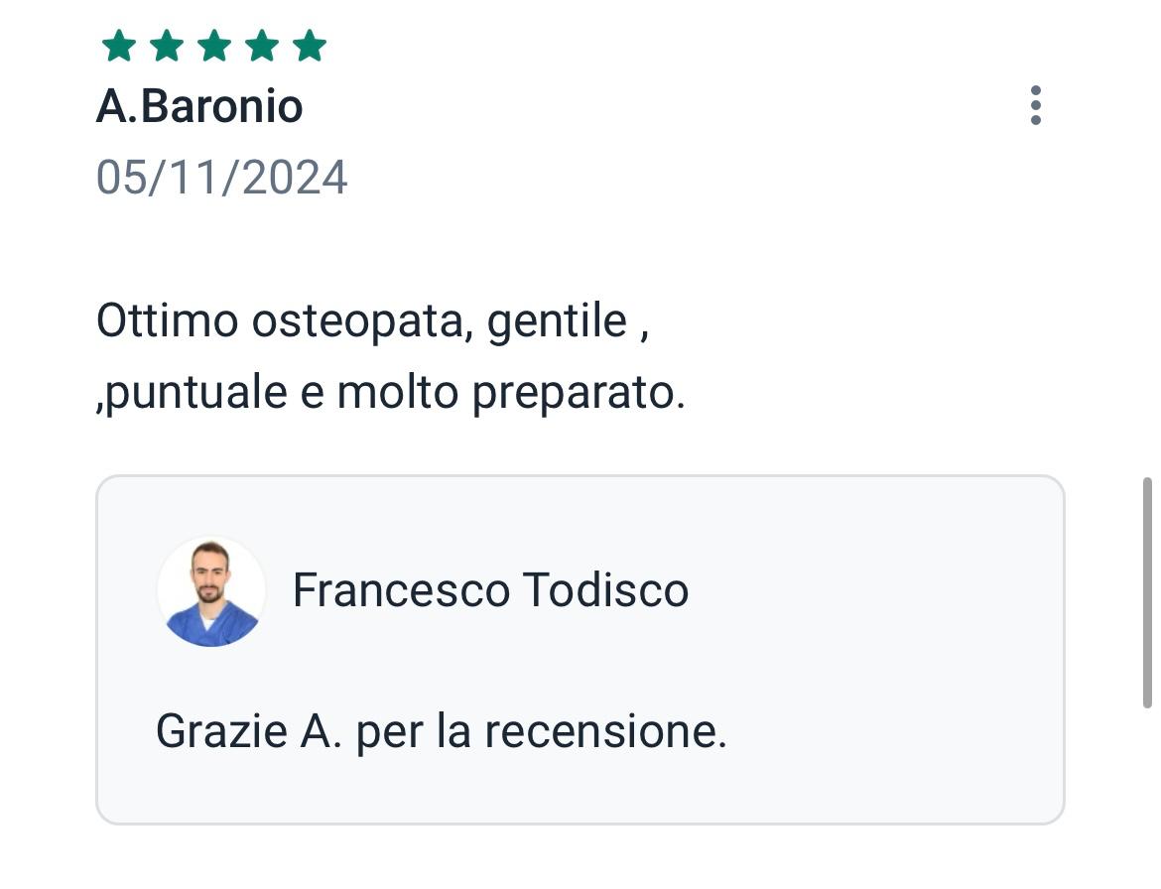Click the word "preparato" in the review

pos(577,393)
